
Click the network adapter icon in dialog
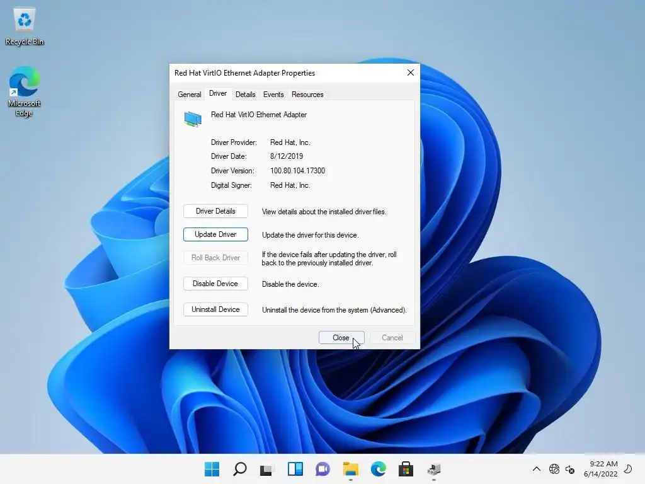click(193, 119)
